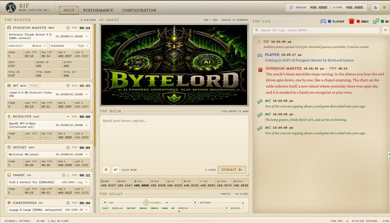Switch to the PERFORMANCE tab

(x=98, y=10)
